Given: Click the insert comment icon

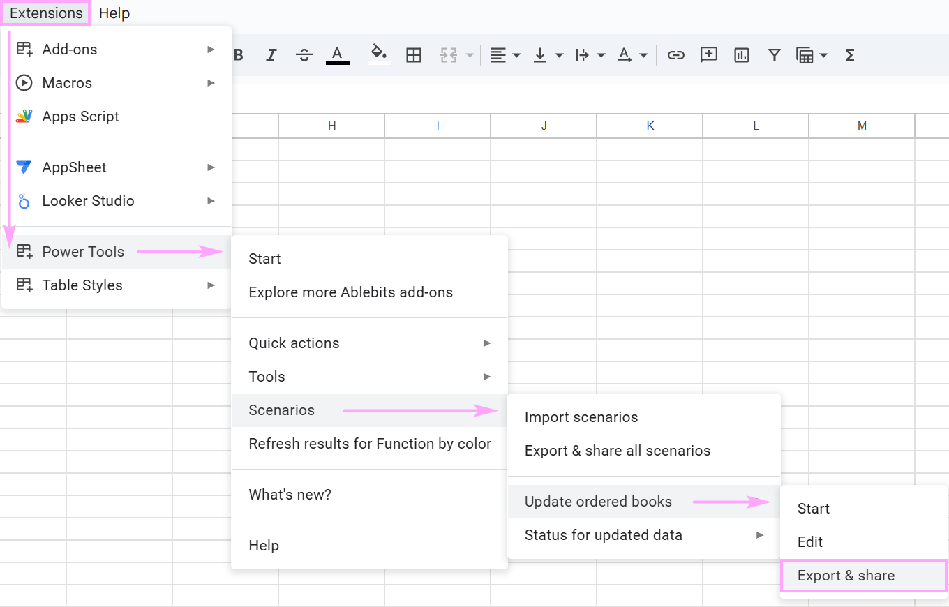Looking at the screenshot, I should tap(709, 55).
